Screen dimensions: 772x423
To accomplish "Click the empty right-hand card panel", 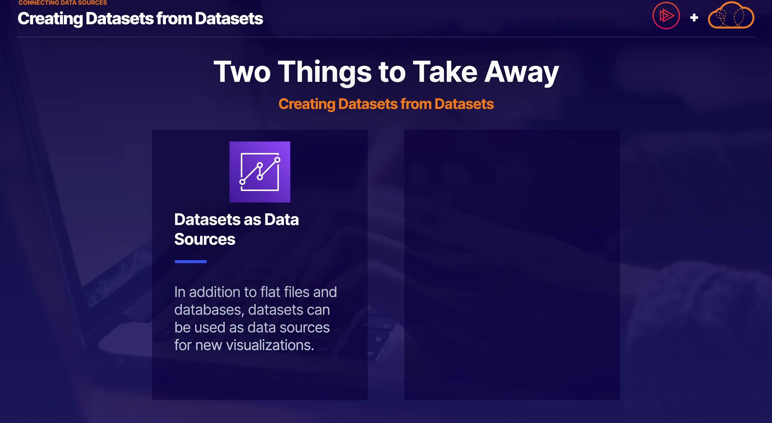I will point(512,265).
